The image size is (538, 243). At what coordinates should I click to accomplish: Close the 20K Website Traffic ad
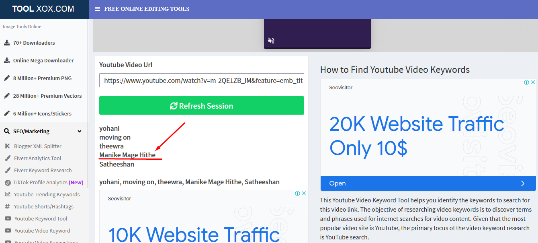click(533, 82)
